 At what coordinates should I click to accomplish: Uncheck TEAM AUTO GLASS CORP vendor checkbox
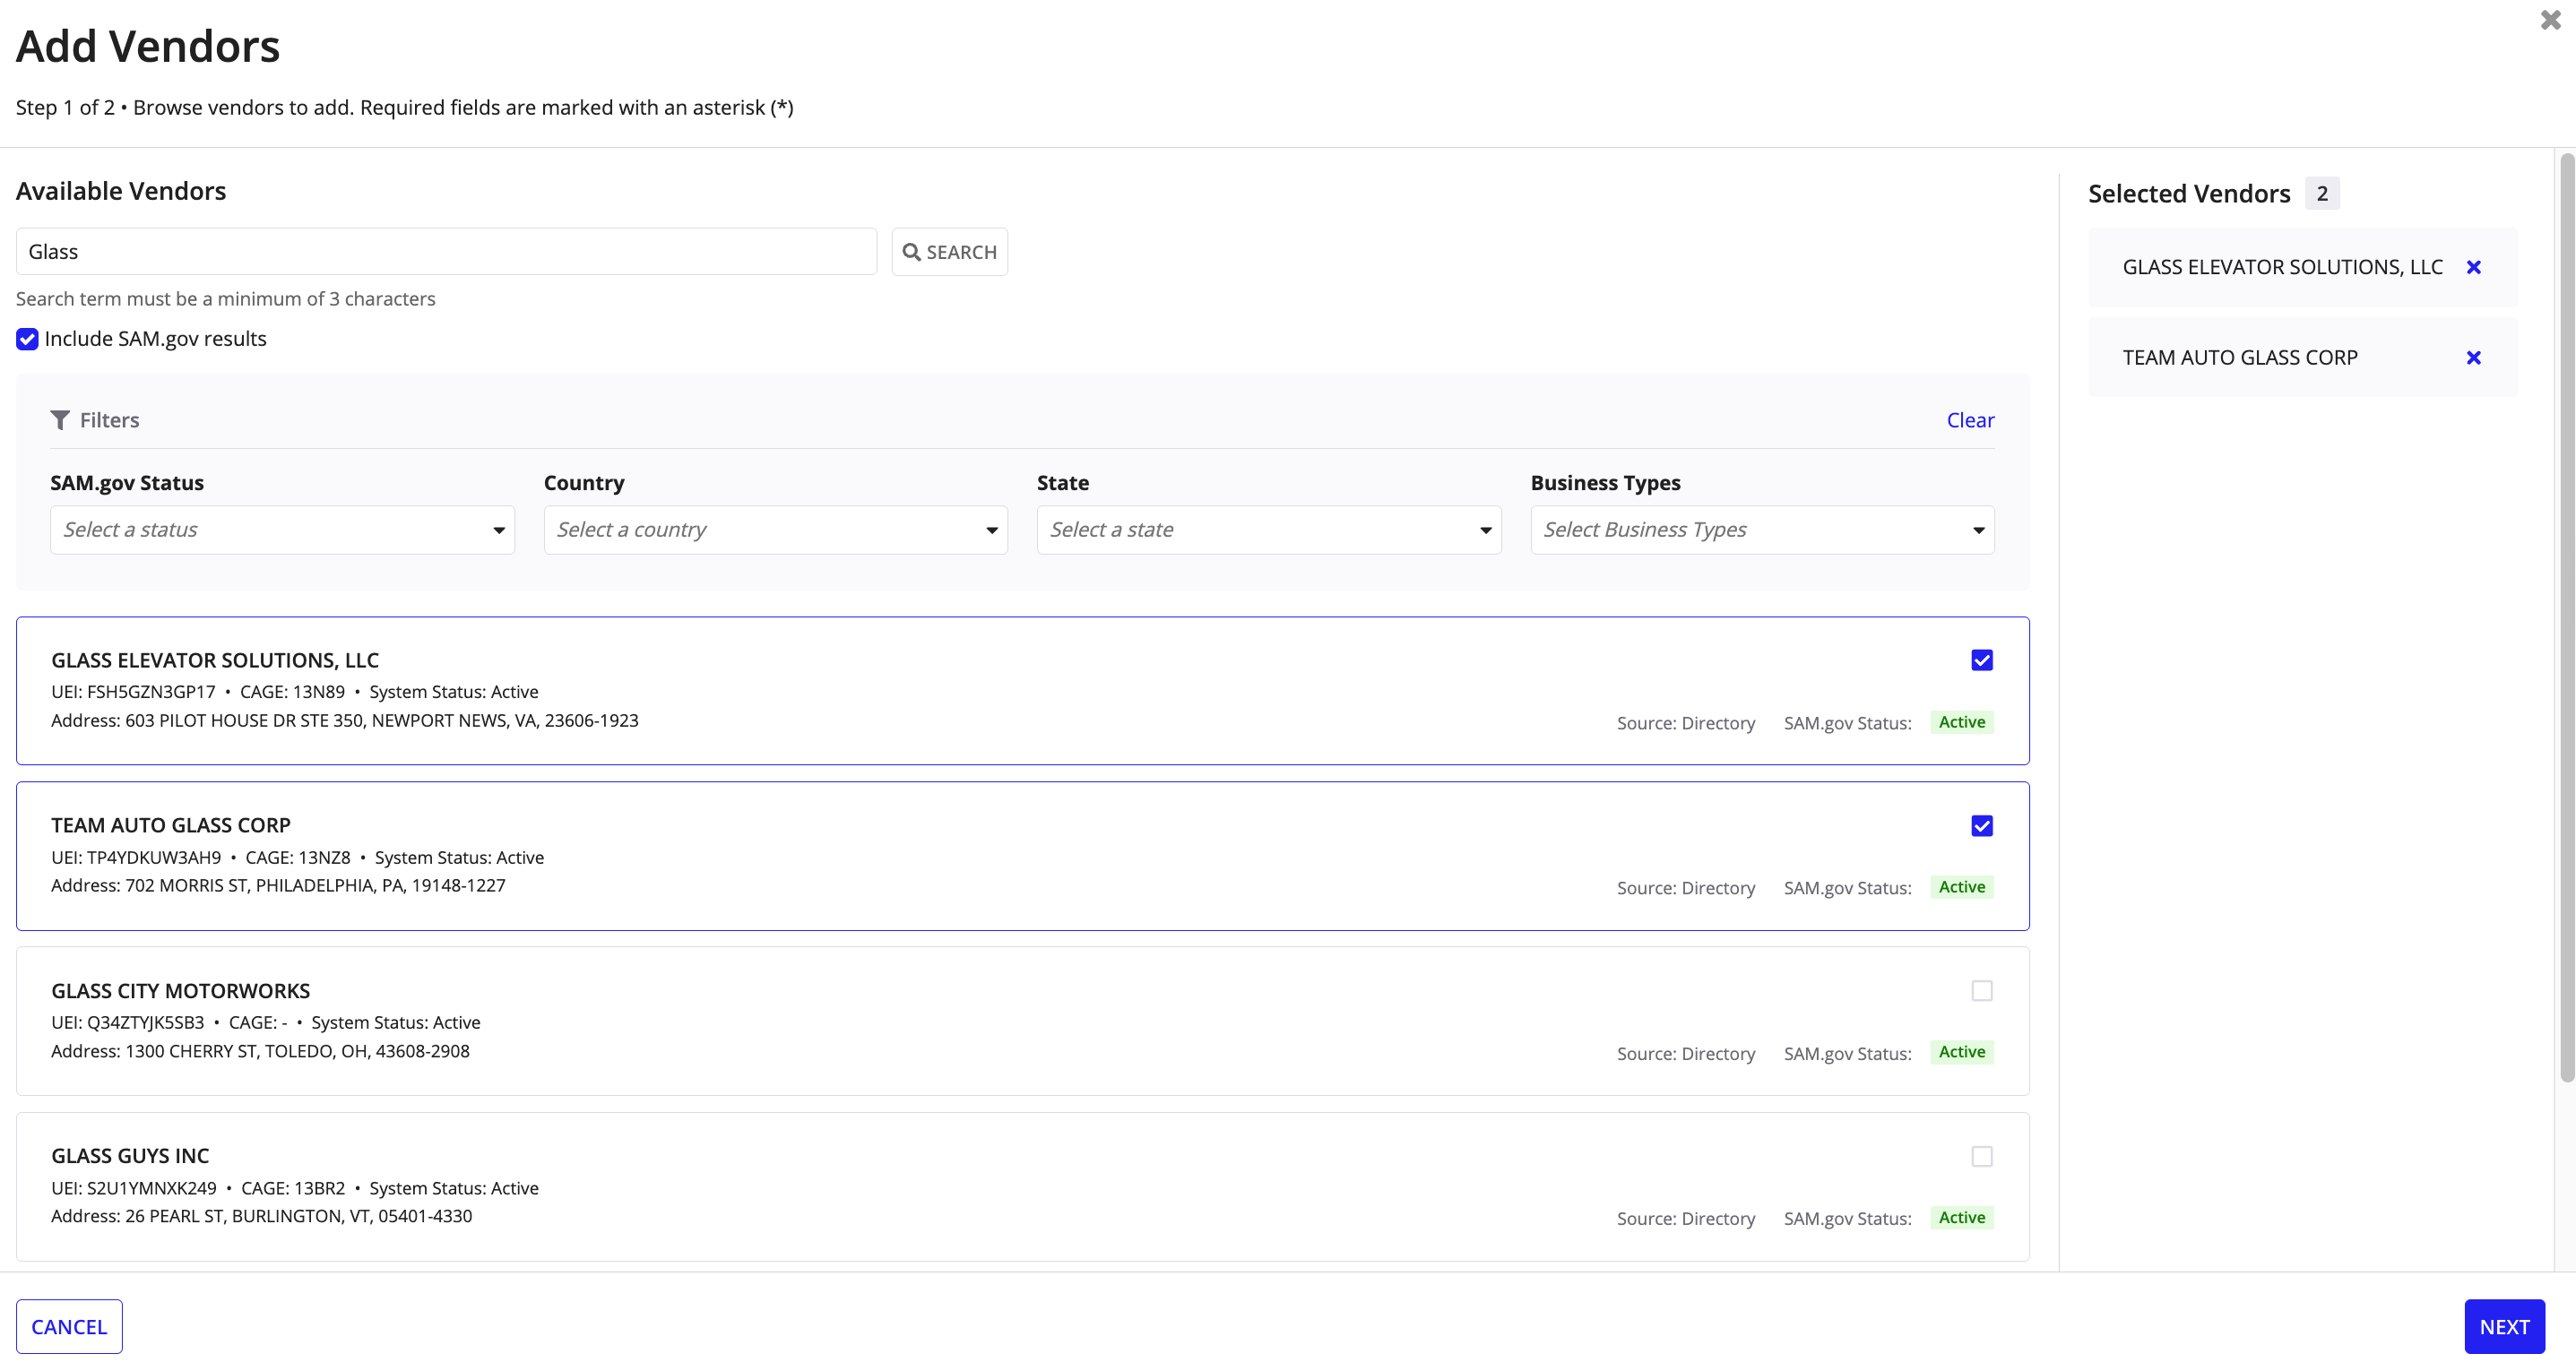[1981, 826]
